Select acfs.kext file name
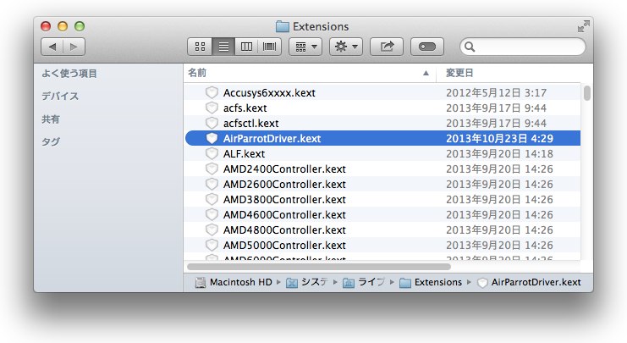 pos(245,108)
